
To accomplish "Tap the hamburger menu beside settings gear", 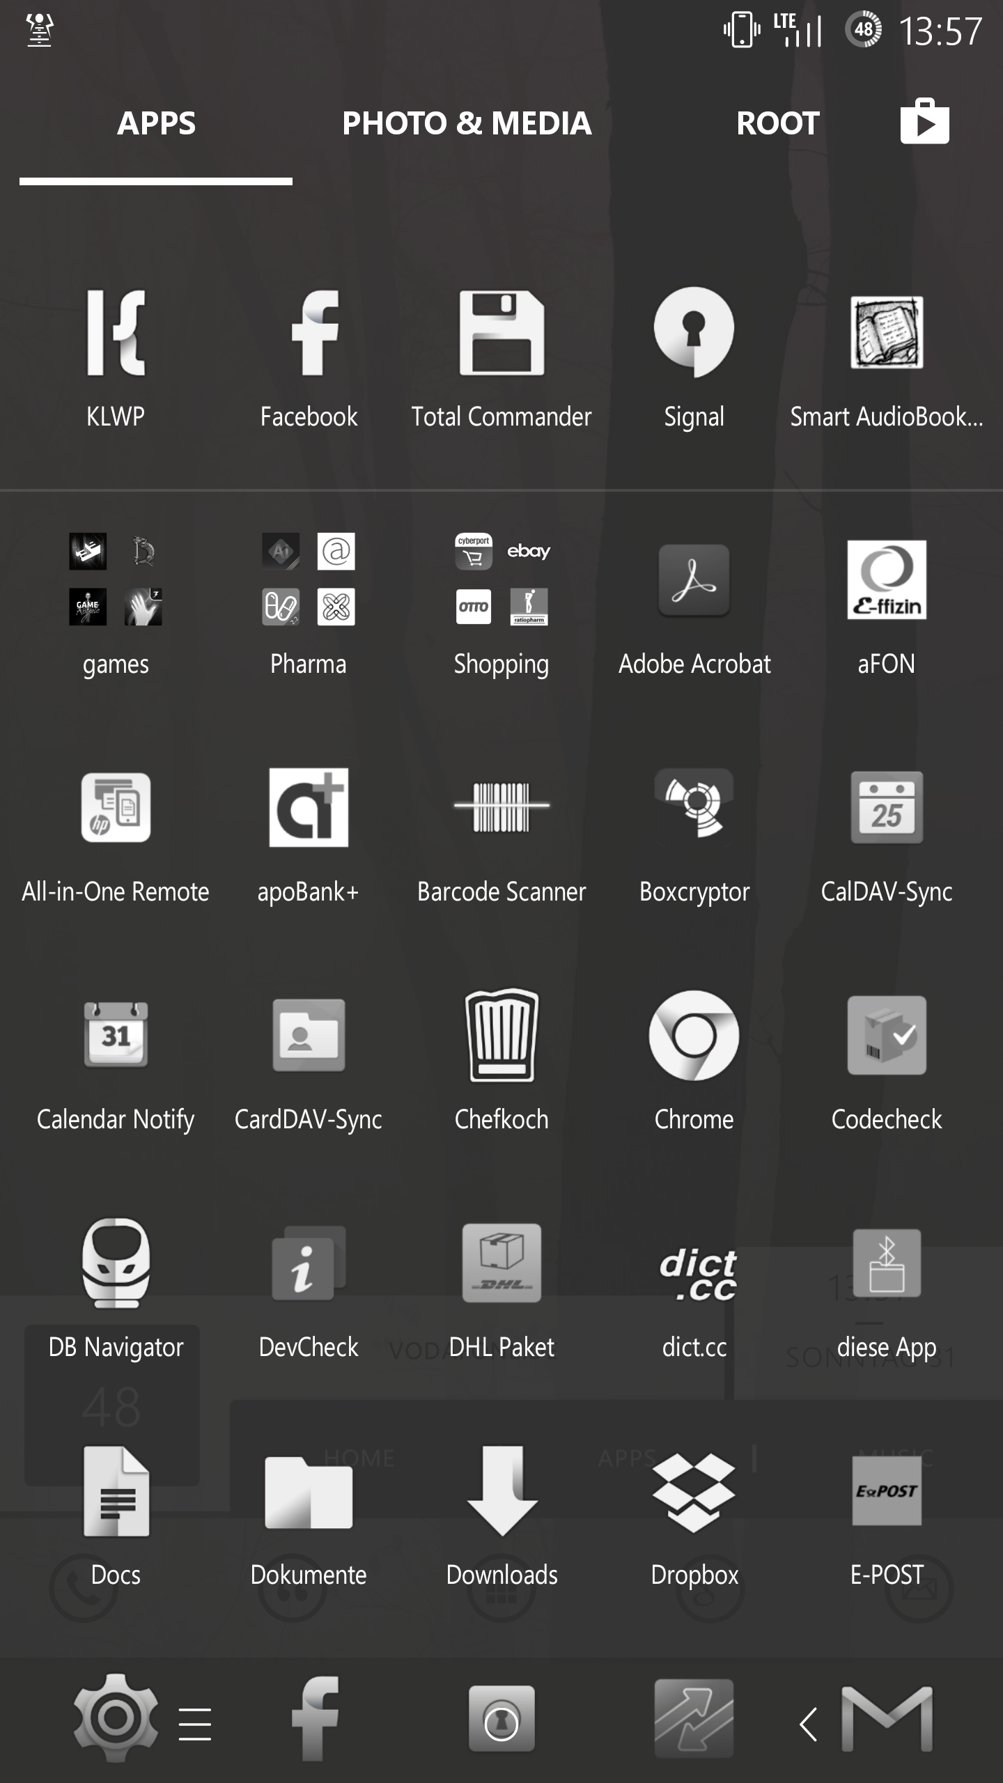I will [195, 1724].
